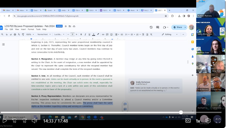Toggle italic formatting
The height and width of the screenshot is (128, 226).
85,34
